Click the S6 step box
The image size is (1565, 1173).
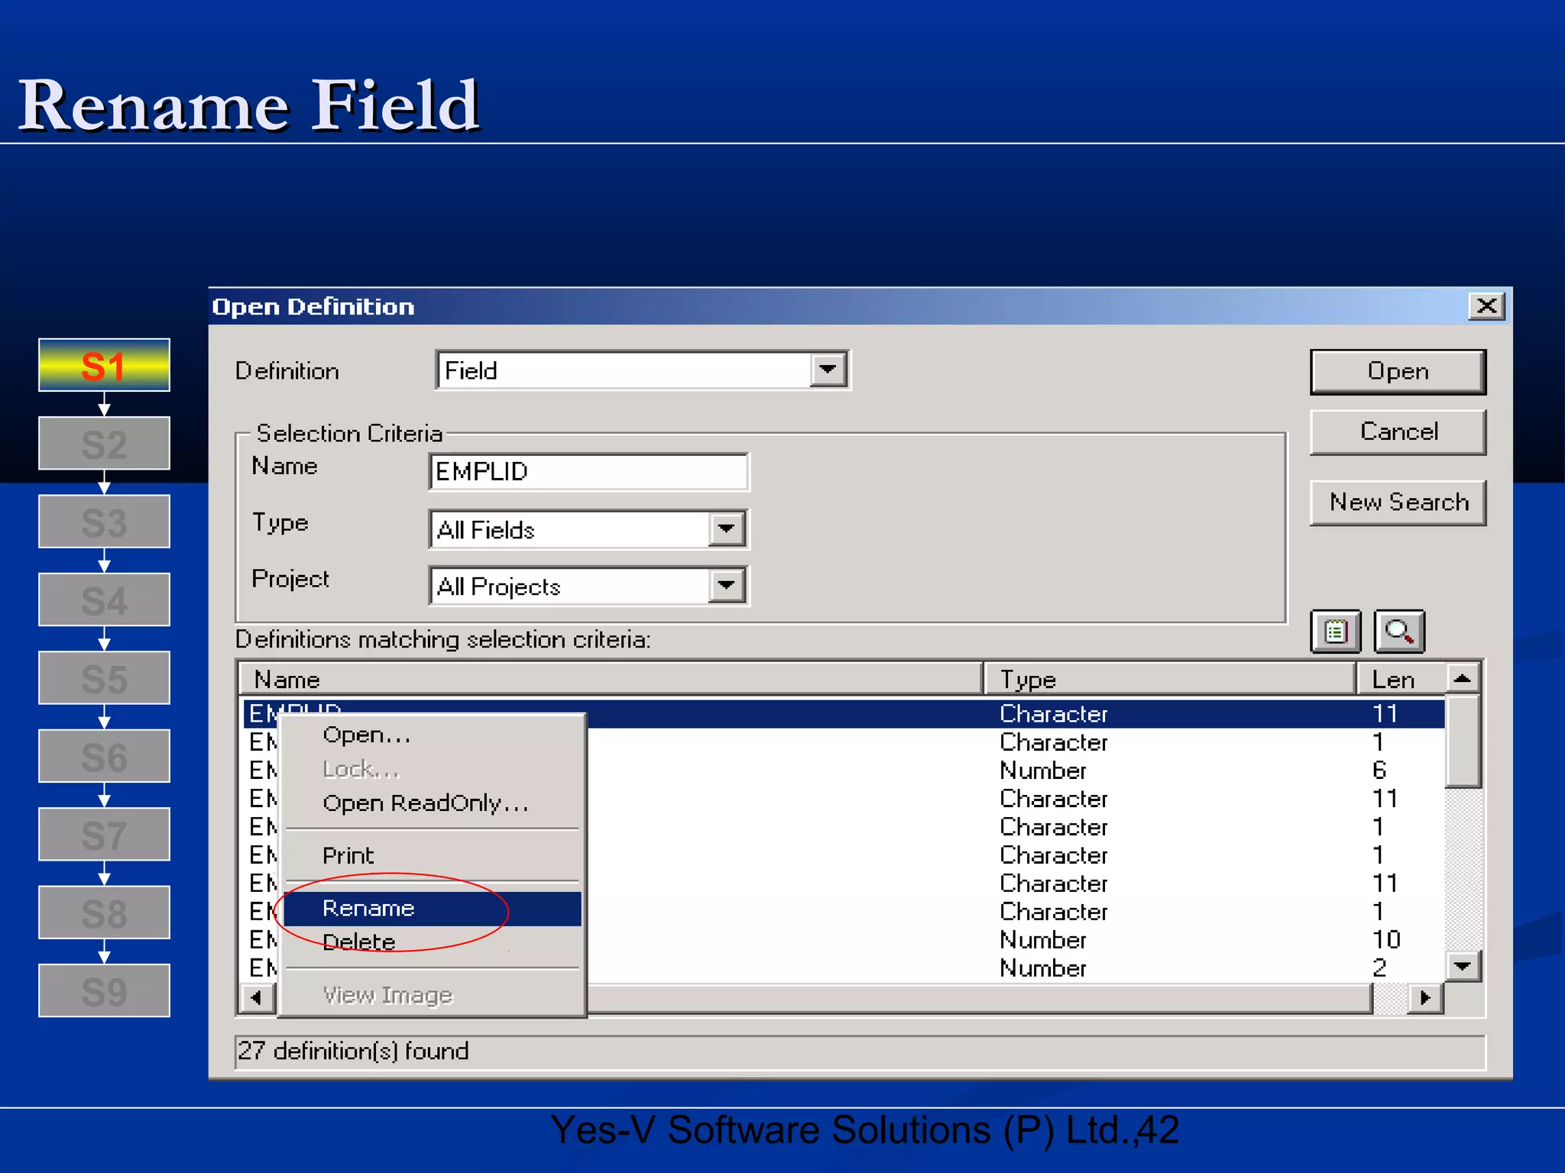104,757
